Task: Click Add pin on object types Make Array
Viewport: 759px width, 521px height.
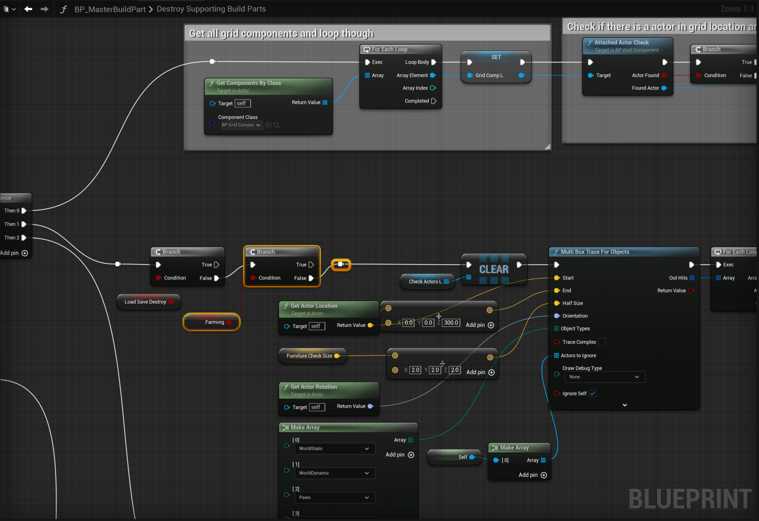Action: tap(399, 455)
